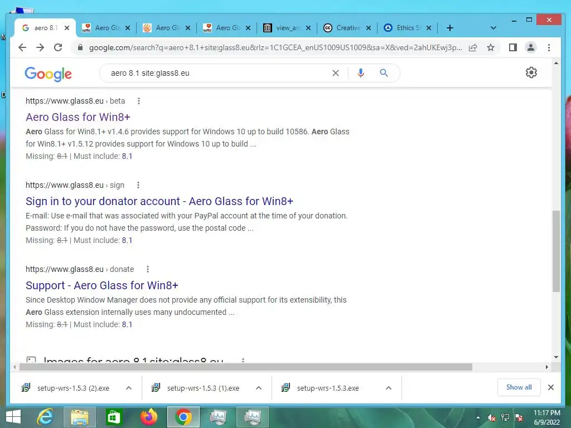
Task: Click the address bar URL
Action: pos(275,48)
